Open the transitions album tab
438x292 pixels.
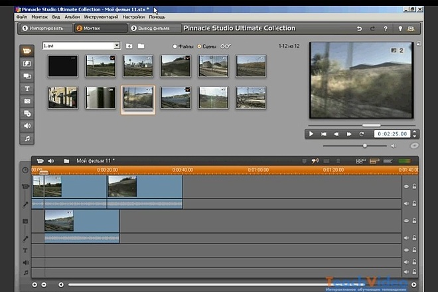pyautogui.click(x=27, y=64)
